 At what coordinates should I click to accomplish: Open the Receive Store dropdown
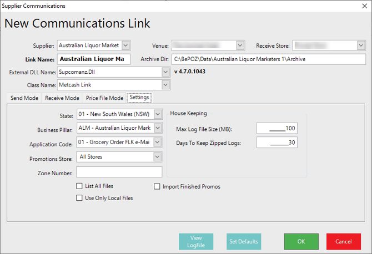tap(360, 45)
